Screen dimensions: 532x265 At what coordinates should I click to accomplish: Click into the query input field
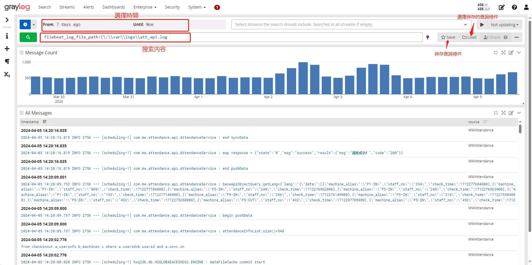(231, 37)
